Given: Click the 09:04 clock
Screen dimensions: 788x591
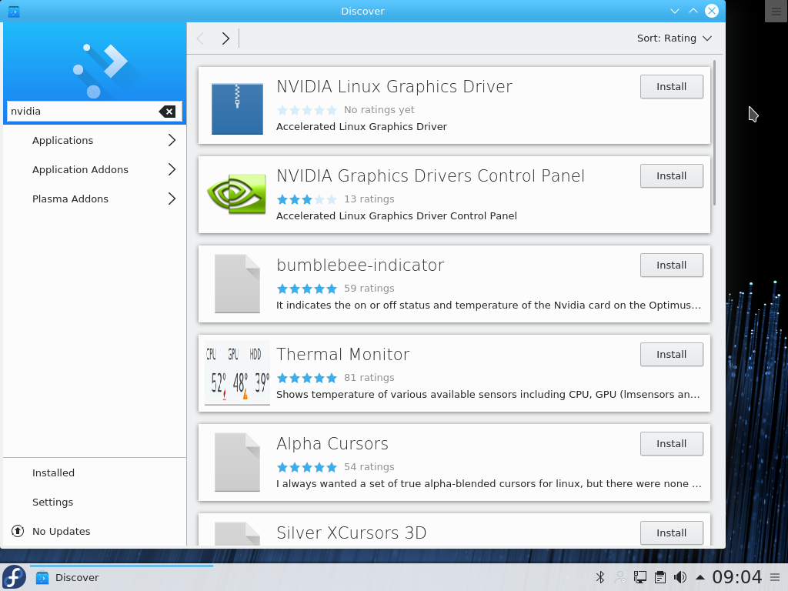Looking at the screenshot, I should pyautogui.click(x=736, y=577).
